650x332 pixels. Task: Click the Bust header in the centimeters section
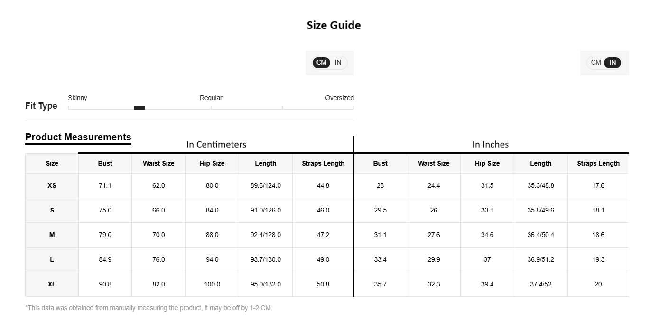pyautogui.click(x=105, y=163)
